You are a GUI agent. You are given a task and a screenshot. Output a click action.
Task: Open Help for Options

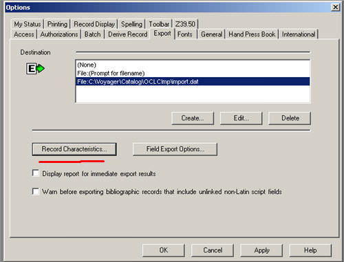pos(310,250)
